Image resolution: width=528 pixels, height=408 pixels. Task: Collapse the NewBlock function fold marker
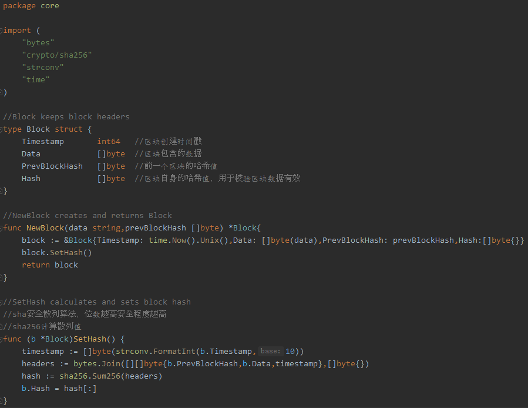point(1,228)
